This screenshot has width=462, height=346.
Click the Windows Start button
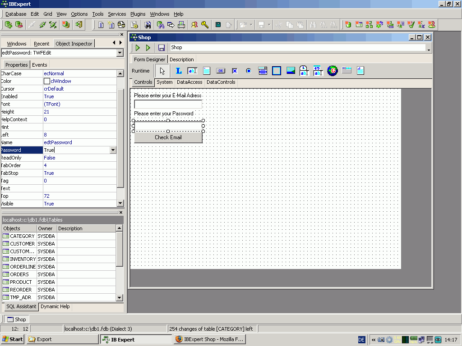[13, 339]
